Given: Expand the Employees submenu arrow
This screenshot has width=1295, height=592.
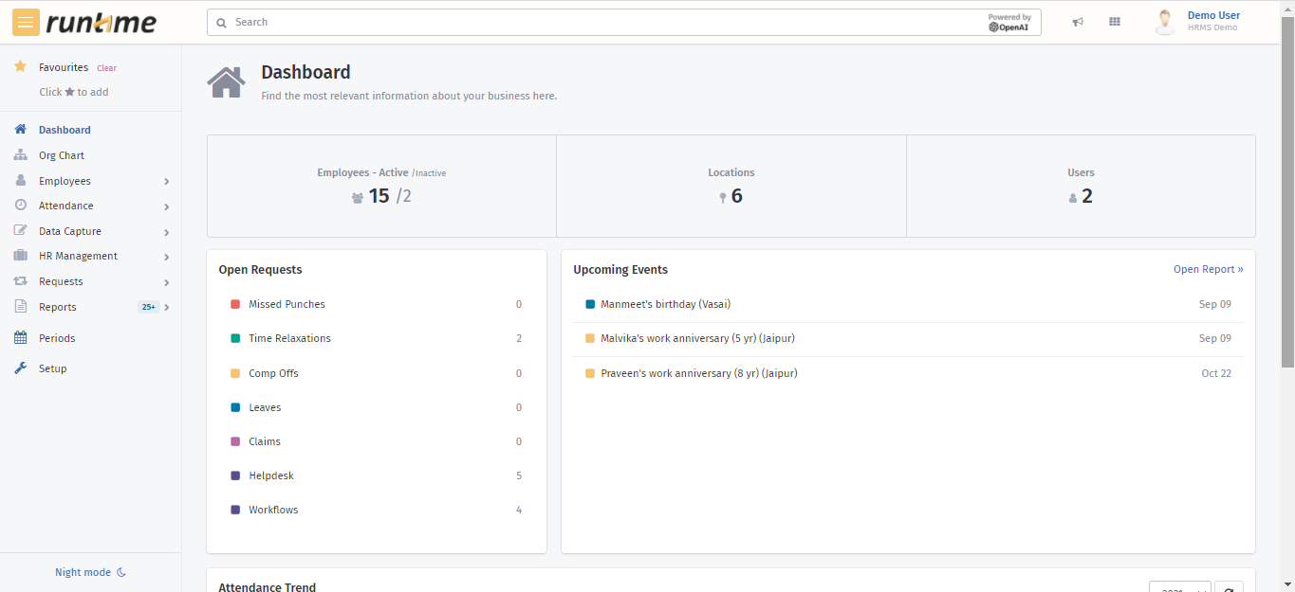Looking at the screenshot, I should 166,181.
